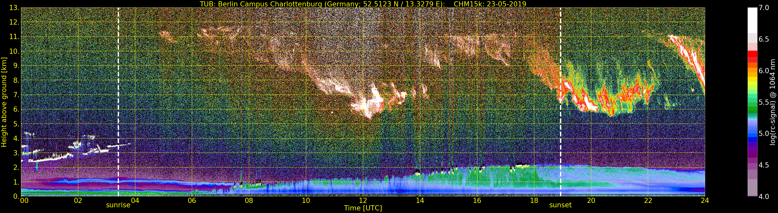Click the 'Time [UTC]' axis label
This screenshot has width=778, height=213.
click(363, 208)
